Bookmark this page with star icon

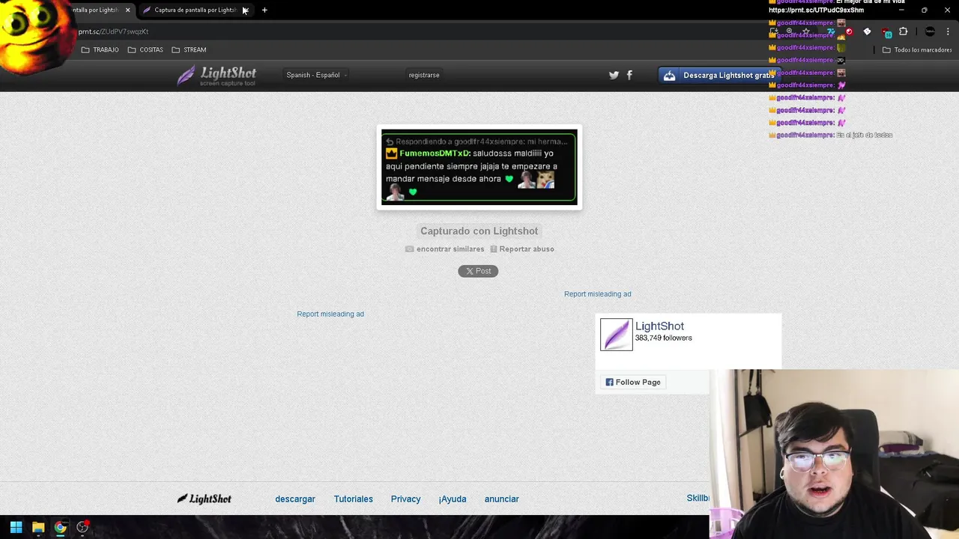click(x=806, y=31)
